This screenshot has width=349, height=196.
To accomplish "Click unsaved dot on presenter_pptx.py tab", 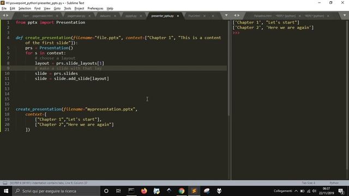I will click(x=178, y=16).
